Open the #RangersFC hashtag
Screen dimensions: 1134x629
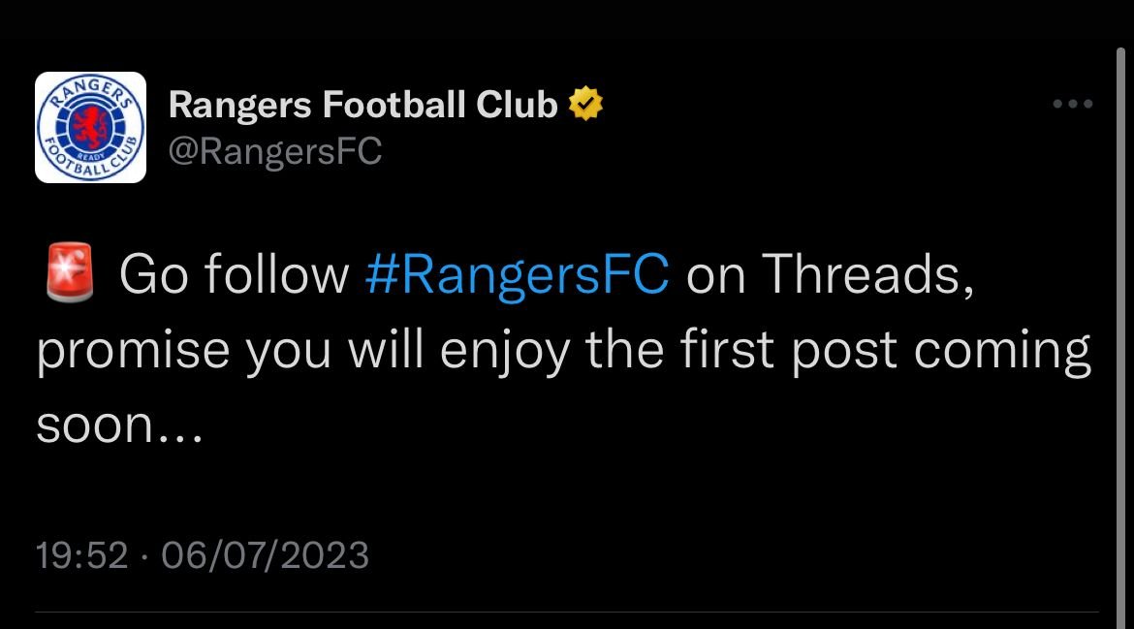click(517, 276)
